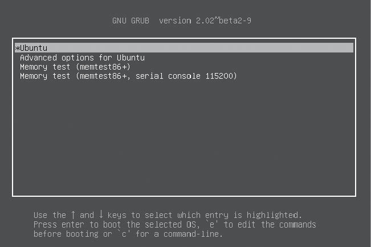371x247 pixels.
Task: Choose Advanced options for Ubuntu
Action: click(82, 58)
